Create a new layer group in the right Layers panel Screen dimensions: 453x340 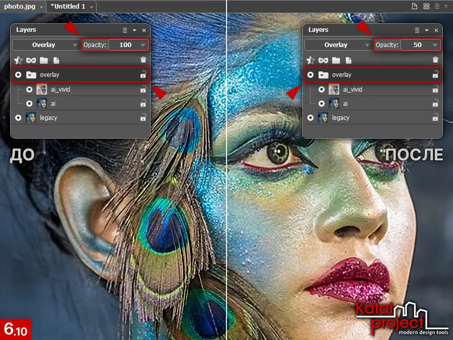pos(336,60)
